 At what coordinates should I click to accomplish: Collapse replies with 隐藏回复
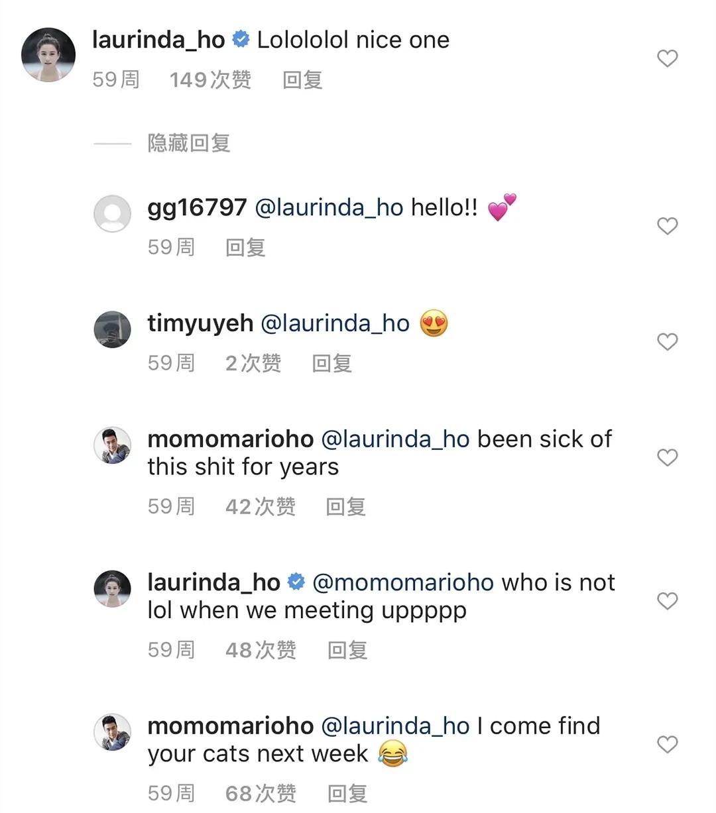click(x=188, y=143)
